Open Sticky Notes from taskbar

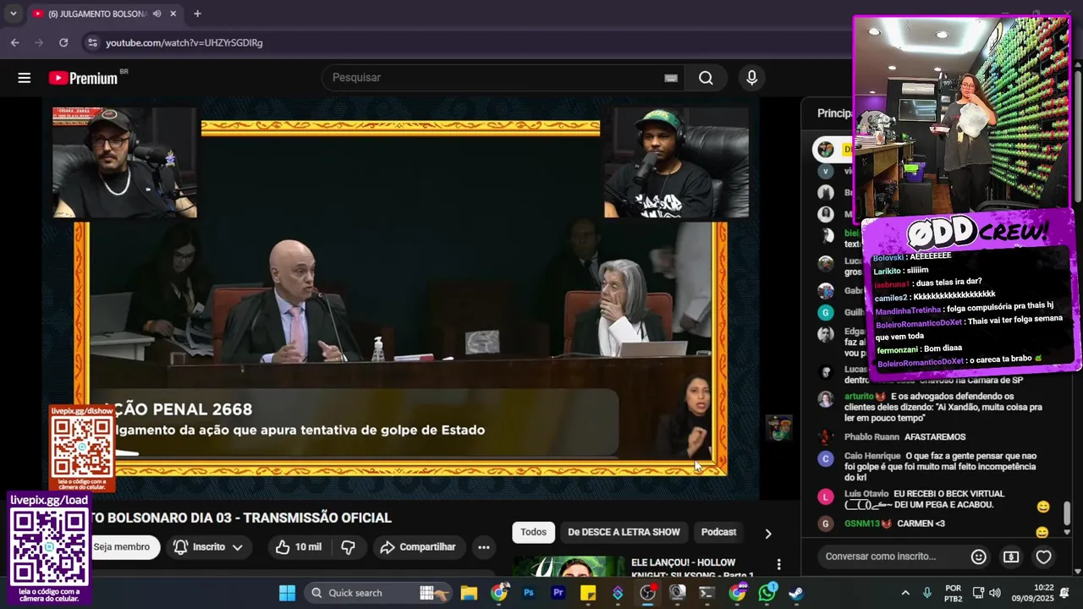[x=588, y=593]
